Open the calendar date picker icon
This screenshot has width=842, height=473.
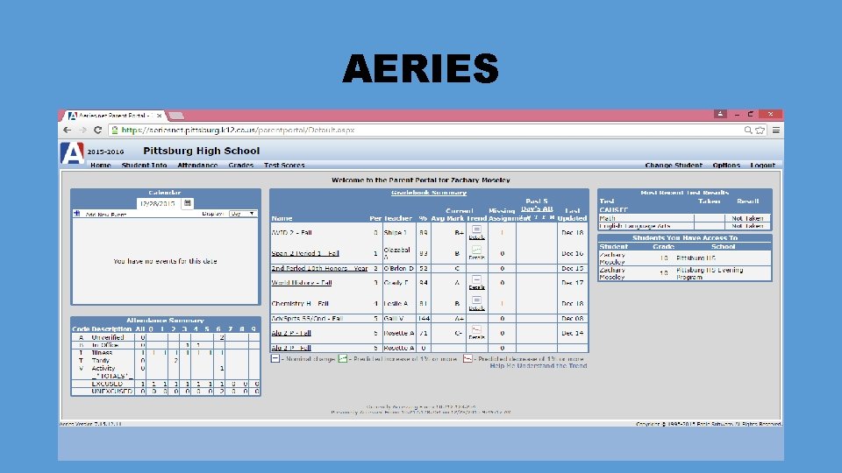coord(187,203)
